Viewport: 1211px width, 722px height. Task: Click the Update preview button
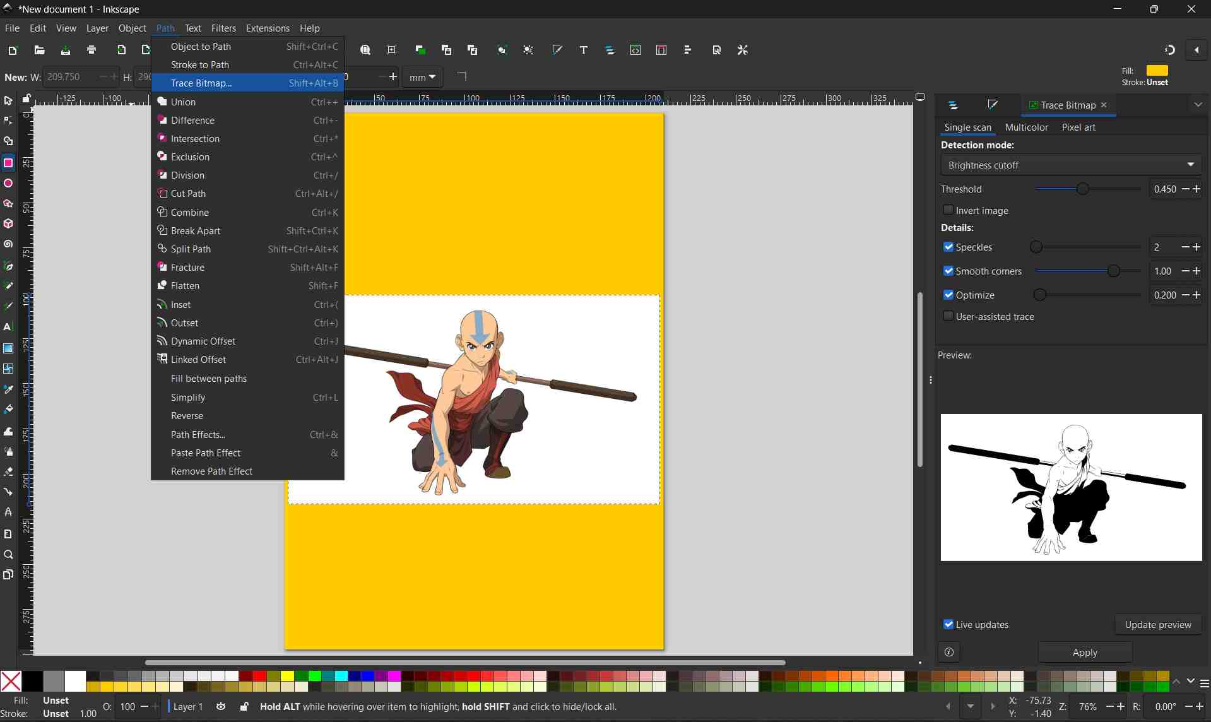coord(1158,624)
